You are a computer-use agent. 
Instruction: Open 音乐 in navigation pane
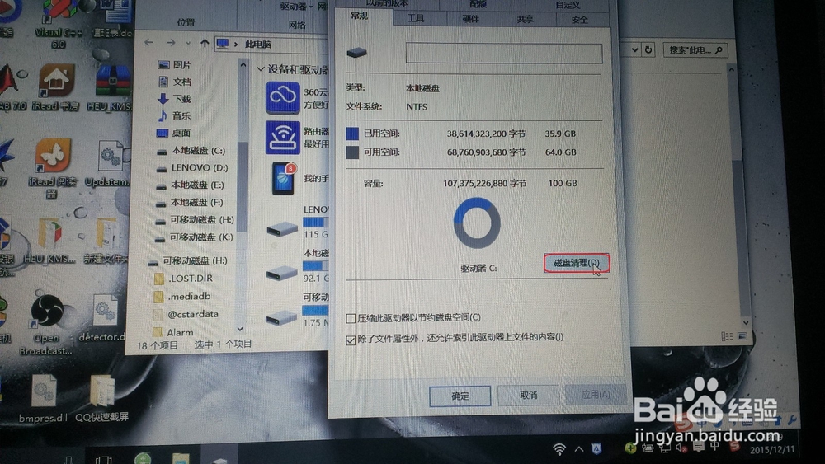175,115
